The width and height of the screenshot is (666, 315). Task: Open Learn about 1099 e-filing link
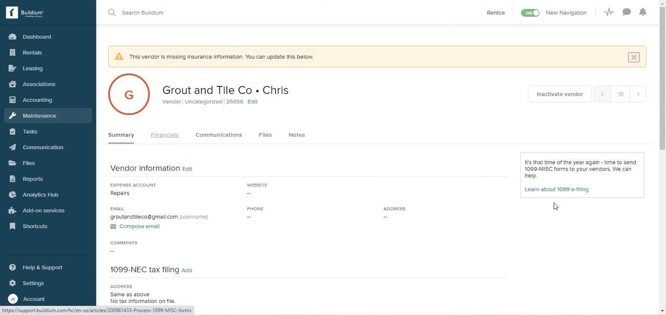(557, 189)
